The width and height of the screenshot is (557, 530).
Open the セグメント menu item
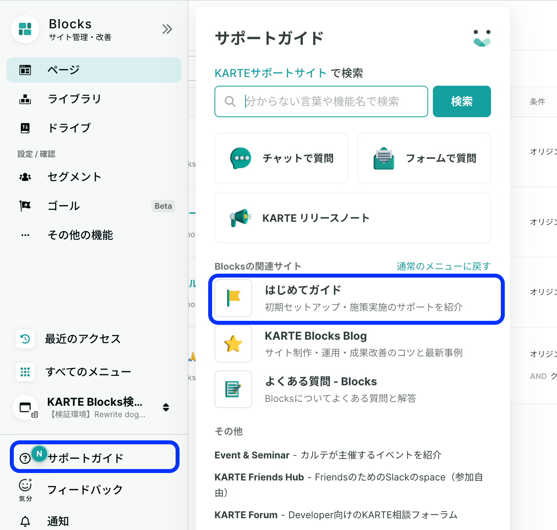pos(94,177)
